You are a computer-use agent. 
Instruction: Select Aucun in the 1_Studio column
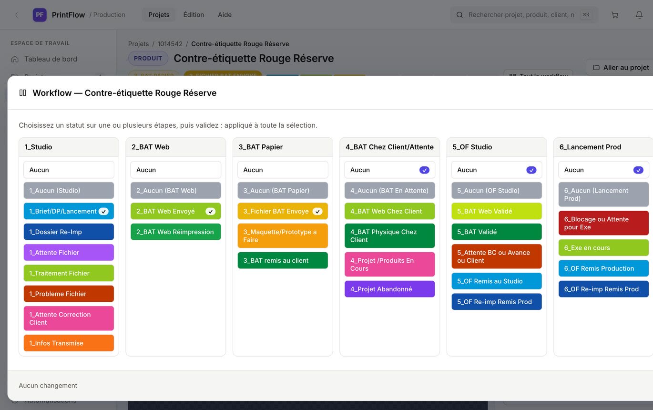[x=69, y=170]
